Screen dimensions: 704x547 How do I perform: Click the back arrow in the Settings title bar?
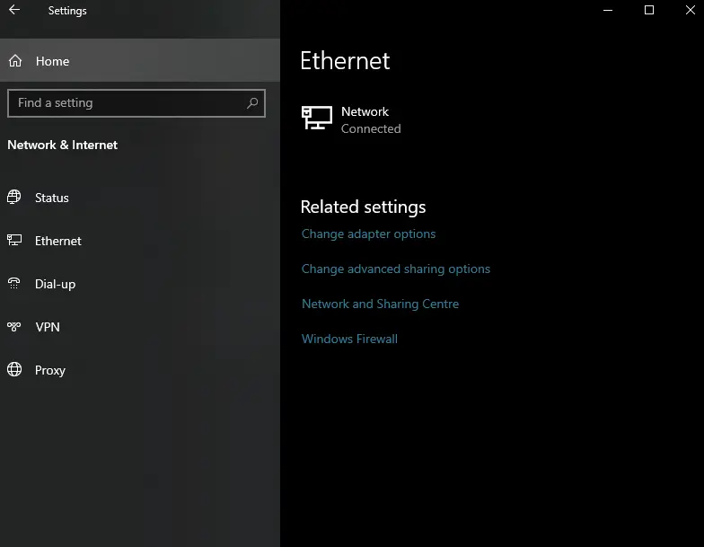click(14, 10)
